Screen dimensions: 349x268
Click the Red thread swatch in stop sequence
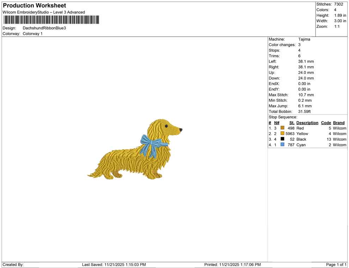coord(282,128)
